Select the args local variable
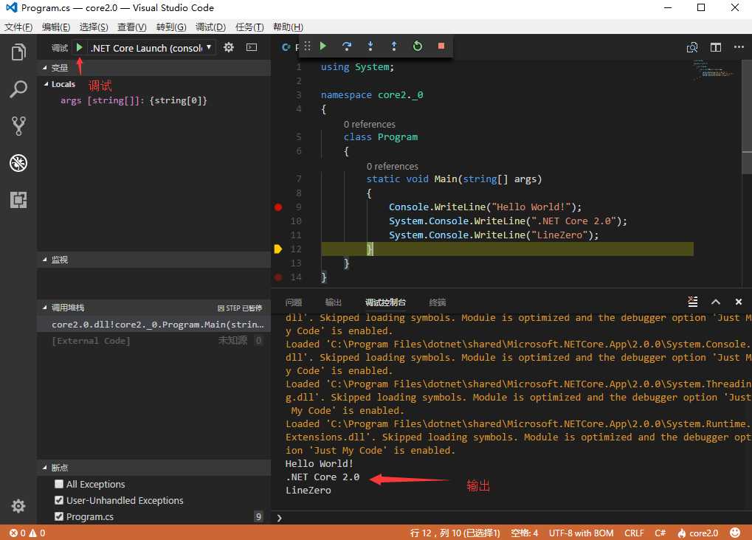Screen dimensions: 752x540 (x=134, y=100)
